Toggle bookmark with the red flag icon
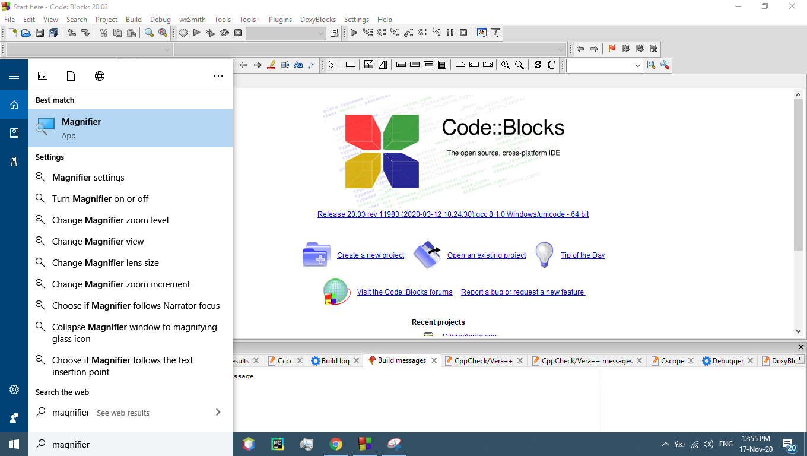 pyautogui.click(x=612, y=49)
